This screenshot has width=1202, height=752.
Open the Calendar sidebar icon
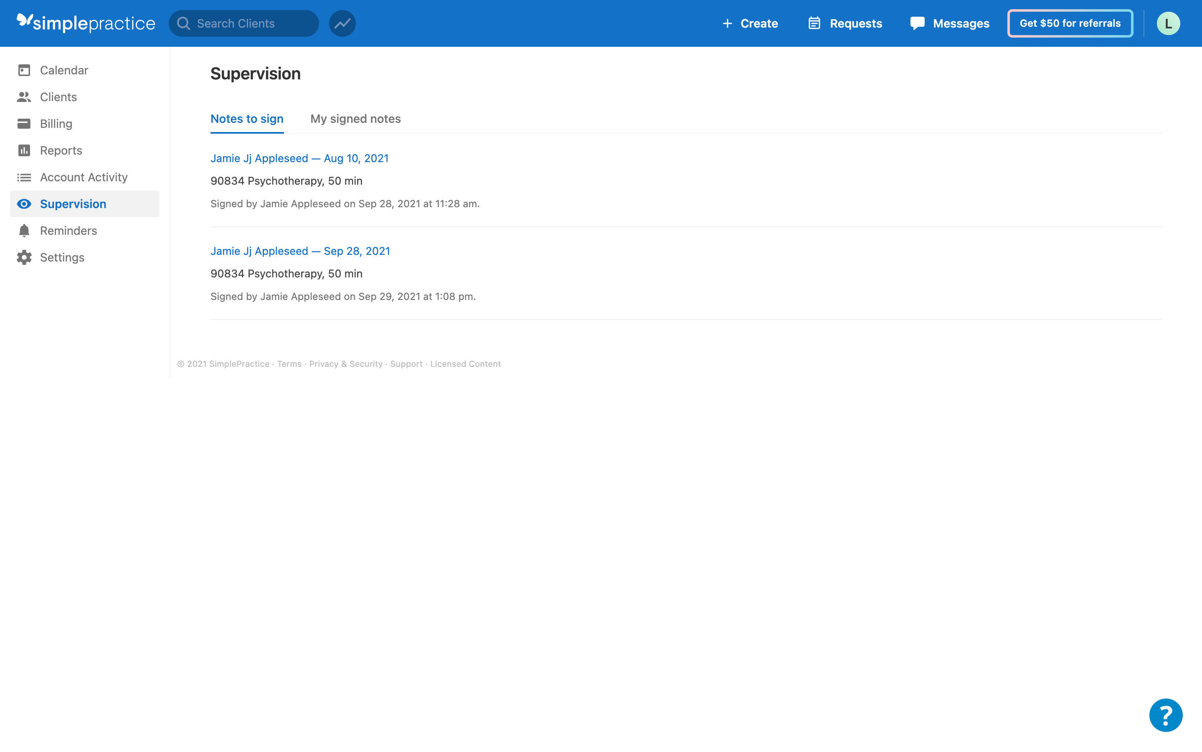(x=24, y=70)
